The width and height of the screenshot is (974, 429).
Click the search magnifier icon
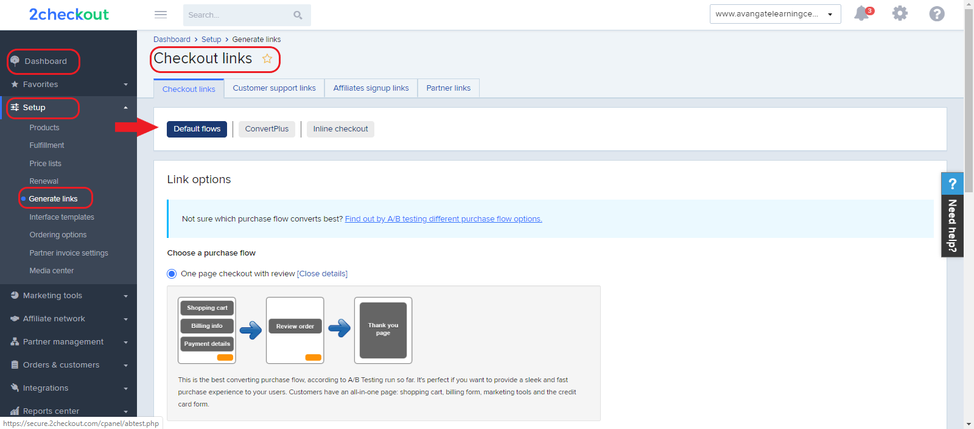pyautogui.click(x=298, y=15)
